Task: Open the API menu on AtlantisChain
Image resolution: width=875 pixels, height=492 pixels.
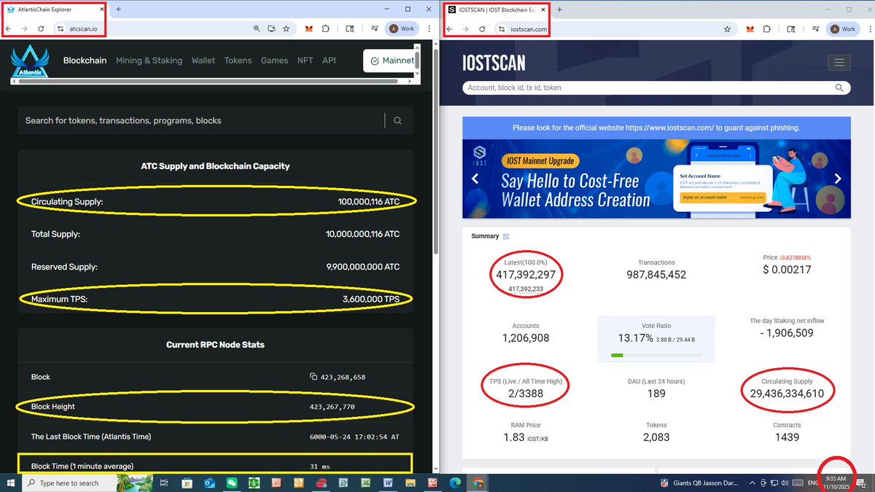Action: pyautogui.click(x=329, y=60)
